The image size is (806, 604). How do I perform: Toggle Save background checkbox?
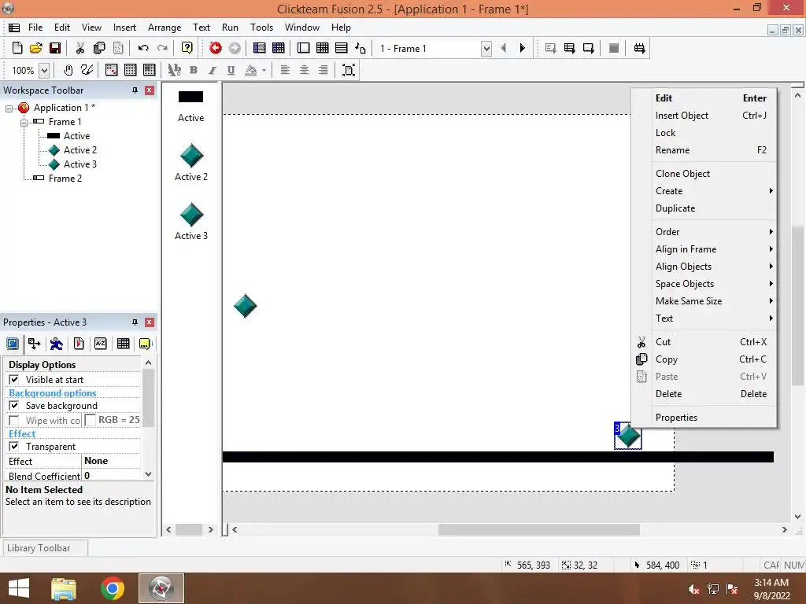(14, 405)
